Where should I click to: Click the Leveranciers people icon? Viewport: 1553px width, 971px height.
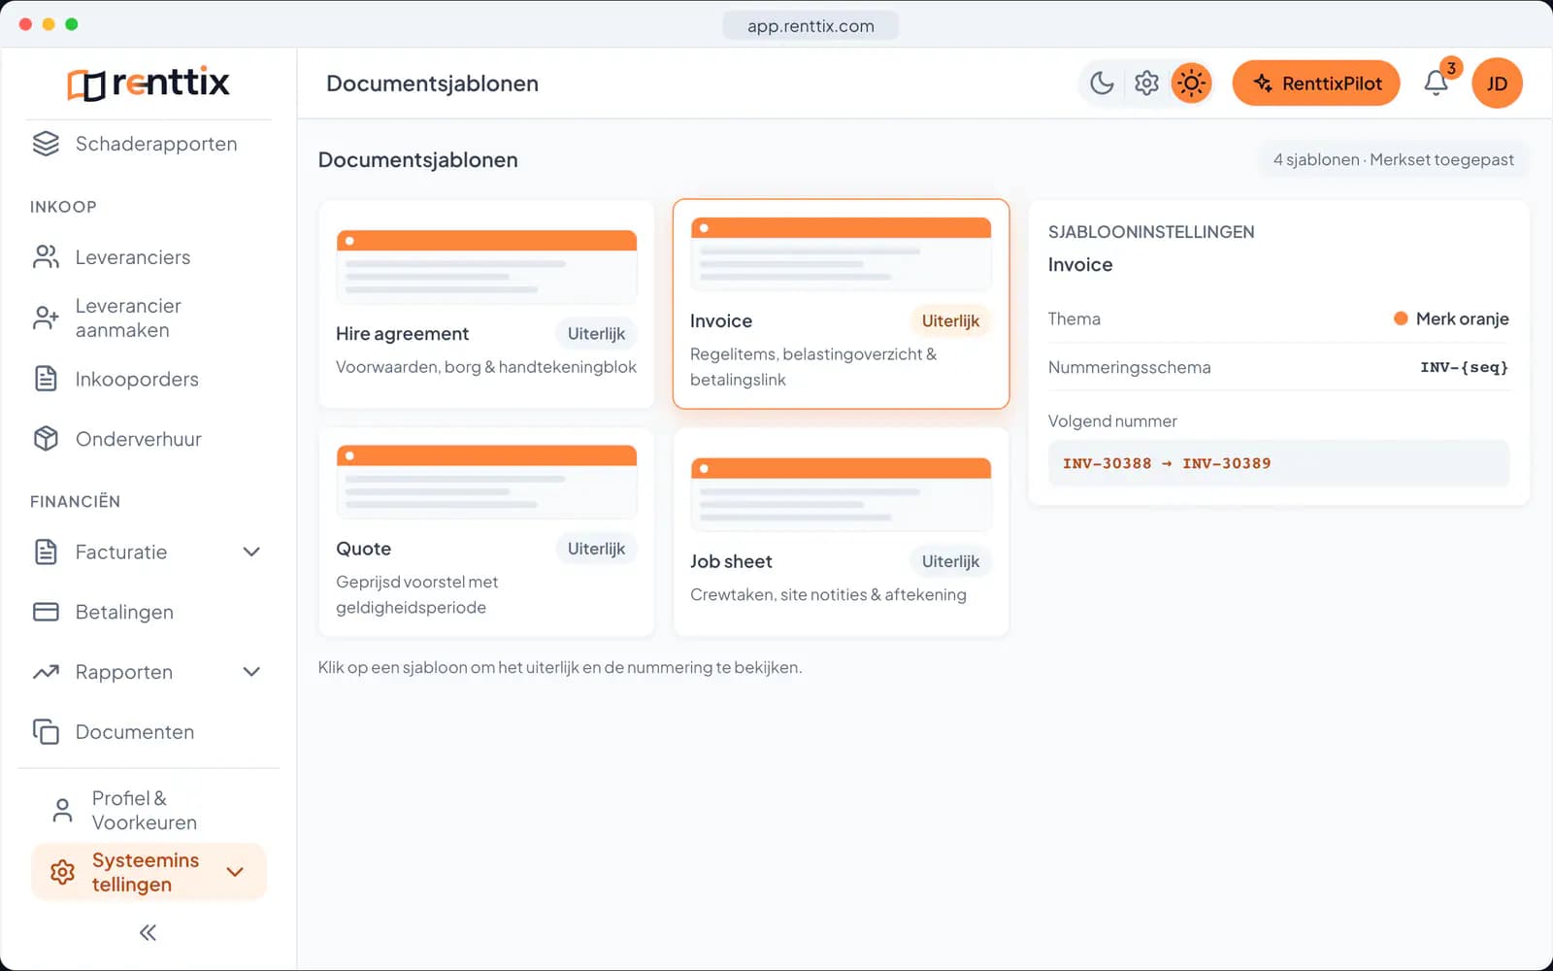tap(46, 257)
